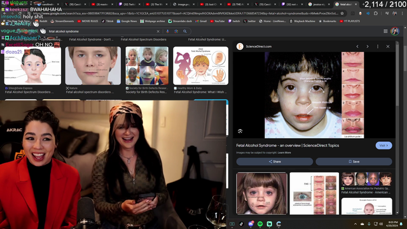This screenshot has height=229, width=407.
Task: Open the Society for Birth Defects thumbnail
Action: tap(147, 66)
